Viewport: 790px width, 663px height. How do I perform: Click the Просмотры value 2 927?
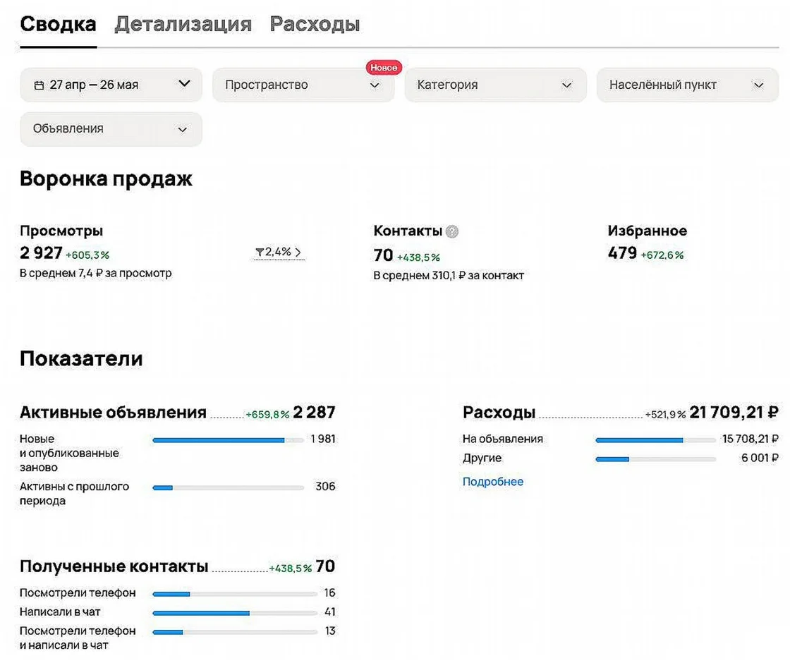coord(41,253)
